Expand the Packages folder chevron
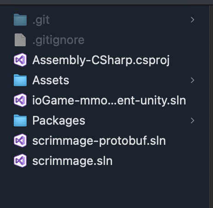The image size is (213, 208). click(192, 120)
